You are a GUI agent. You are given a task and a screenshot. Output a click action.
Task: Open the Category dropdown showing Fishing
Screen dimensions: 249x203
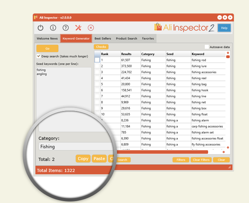point(76,147)
